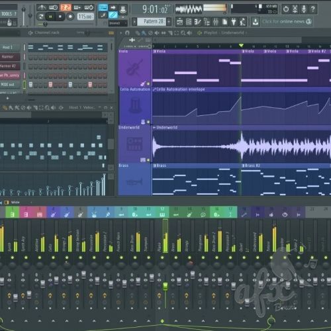Click the Cello Automation track header
The height and width of the screenshot is (331, 331).
135,106
